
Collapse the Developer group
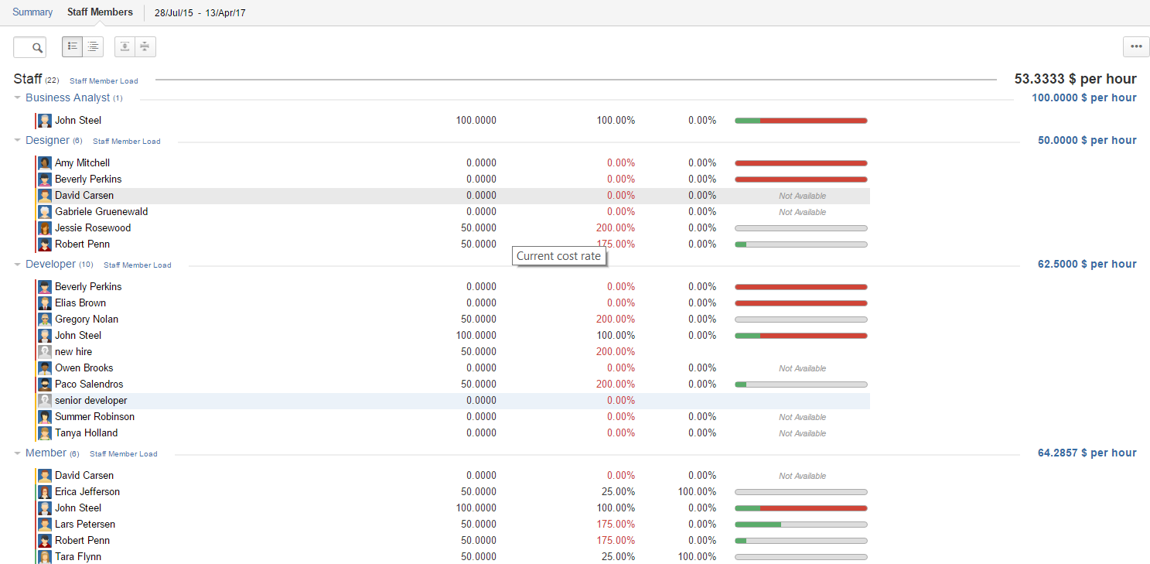coord(18,265)
